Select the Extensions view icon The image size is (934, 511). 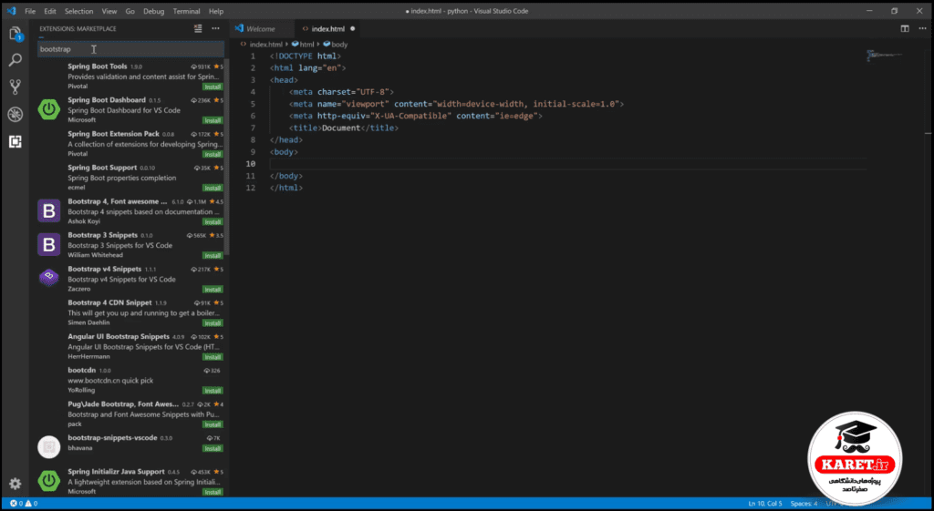pos(16,141)
